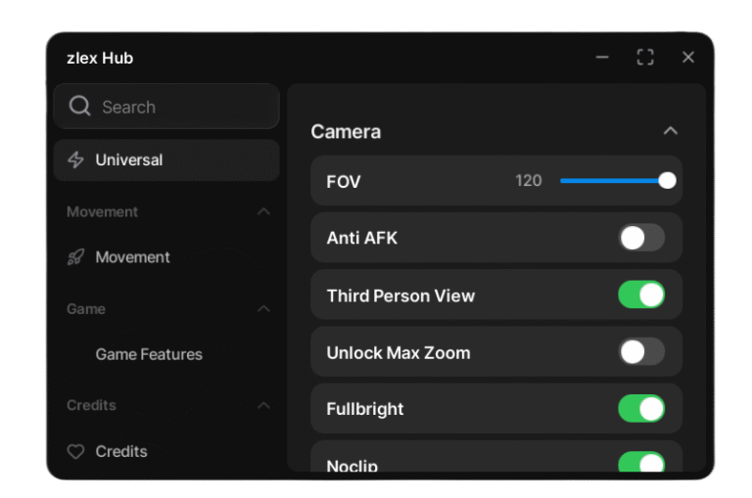Image resolution: width=752 pixels, height=498 pixels.
Task: Enable the Anti AFK toggle
Action: click(641, 238)
